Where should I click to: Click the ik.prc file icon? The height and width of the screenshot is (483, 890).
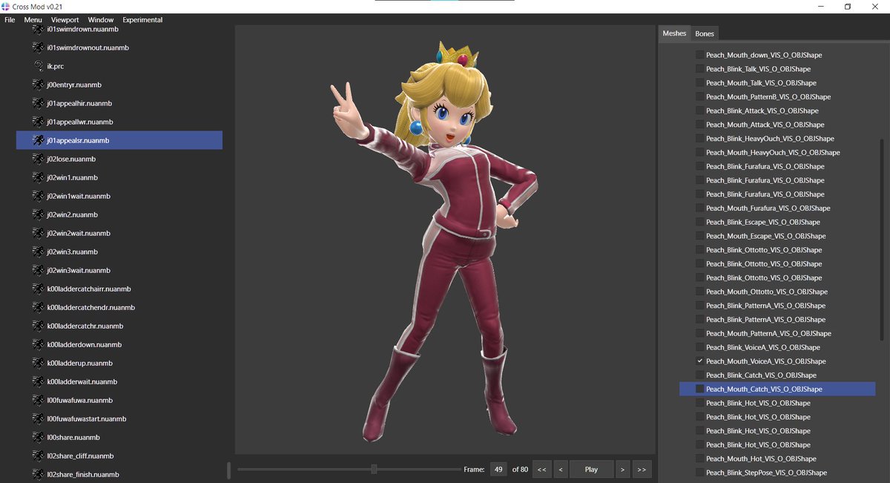(x=38, y=66)
